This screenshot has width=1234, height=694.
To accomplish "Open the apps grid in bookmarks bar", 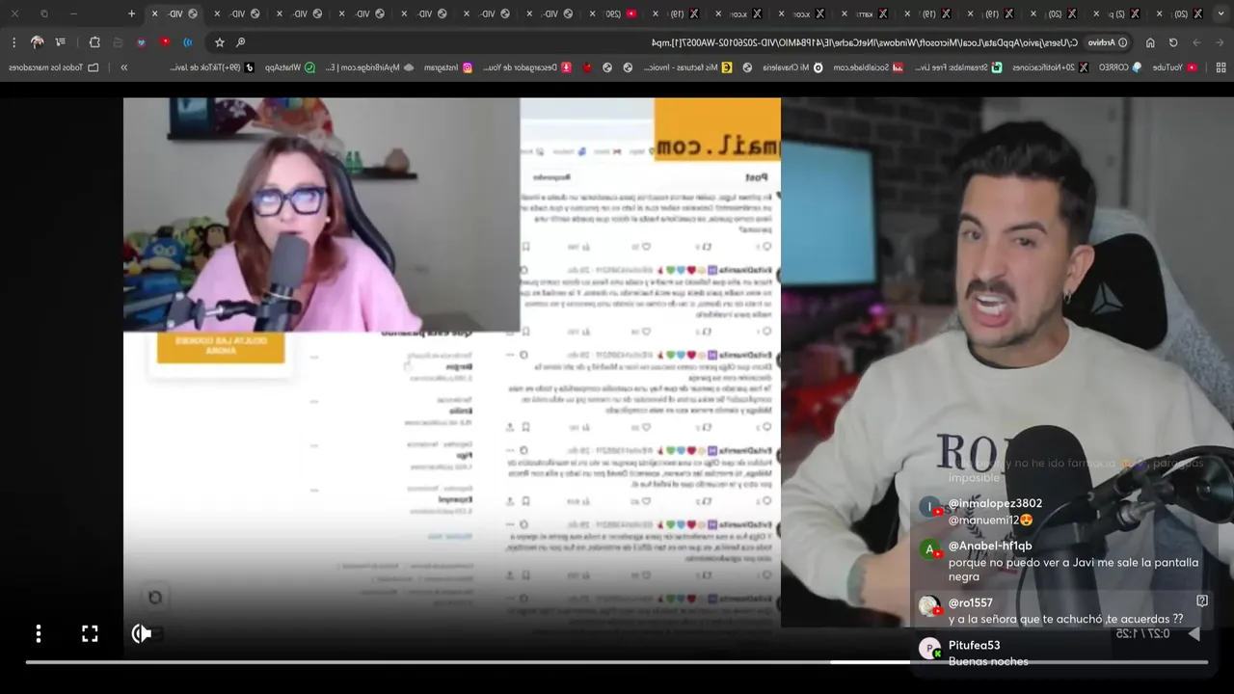I will click(1221, 67).
